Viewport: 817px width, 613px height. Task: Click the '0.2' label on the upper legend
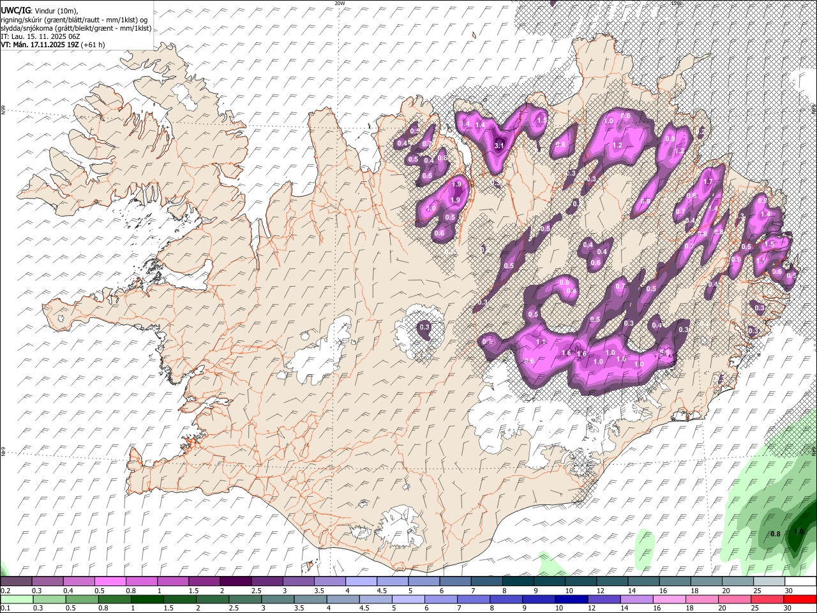pos(5,591)
